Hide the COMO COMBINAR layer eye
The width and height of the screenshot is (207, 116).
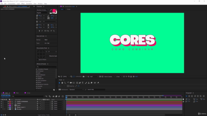pos(1,101)
